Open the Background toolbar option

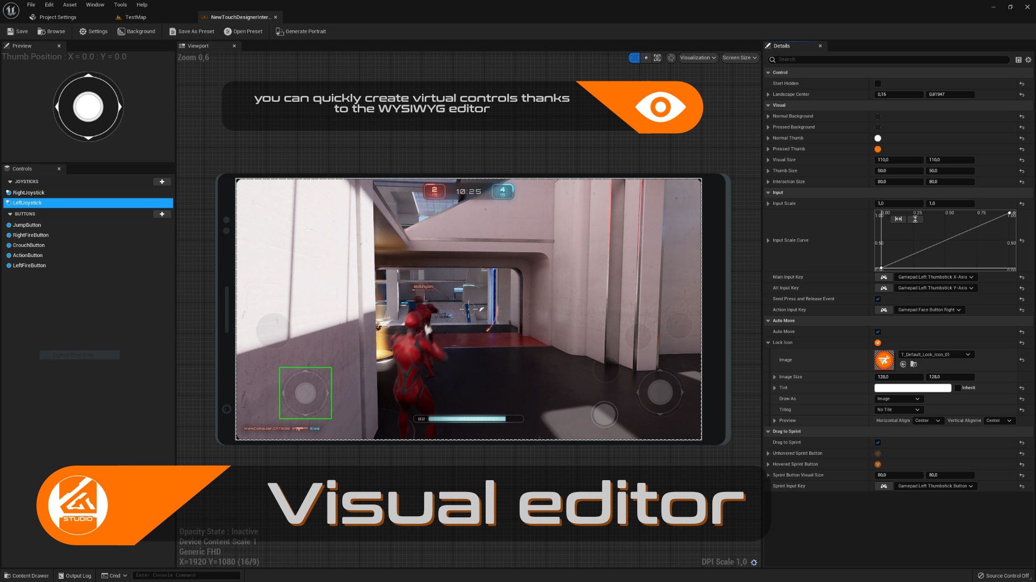[137, 31]
